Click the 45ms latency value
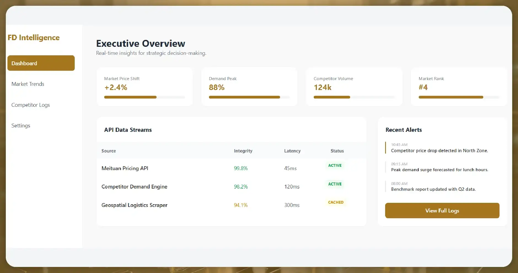The width and height of the screenshot is (518, 273). pyautogui.click(x=290, y=168)
